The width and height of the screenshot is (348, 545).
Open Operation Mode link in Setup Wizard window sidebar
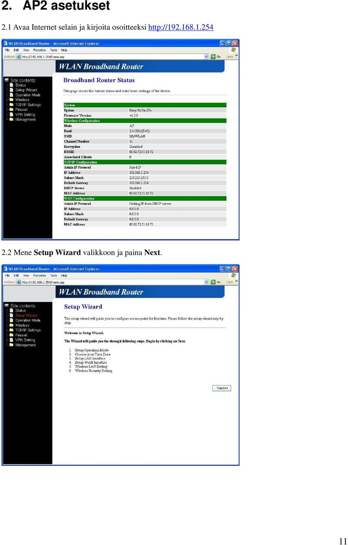point(28,321)
